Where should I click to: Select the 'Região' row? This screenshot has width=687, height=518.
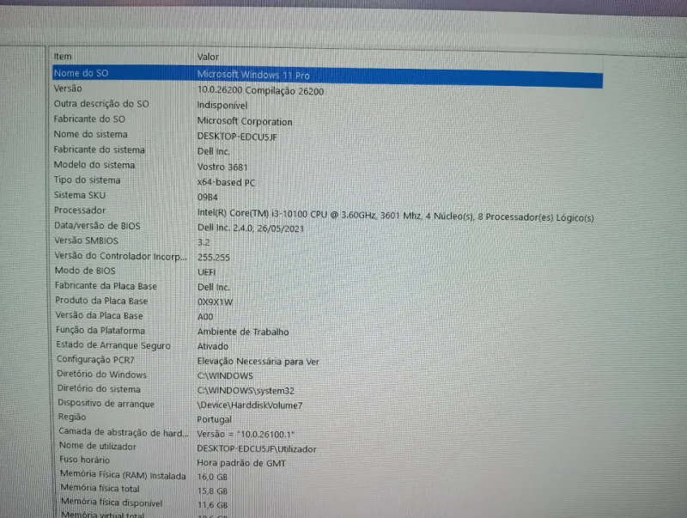72,417
